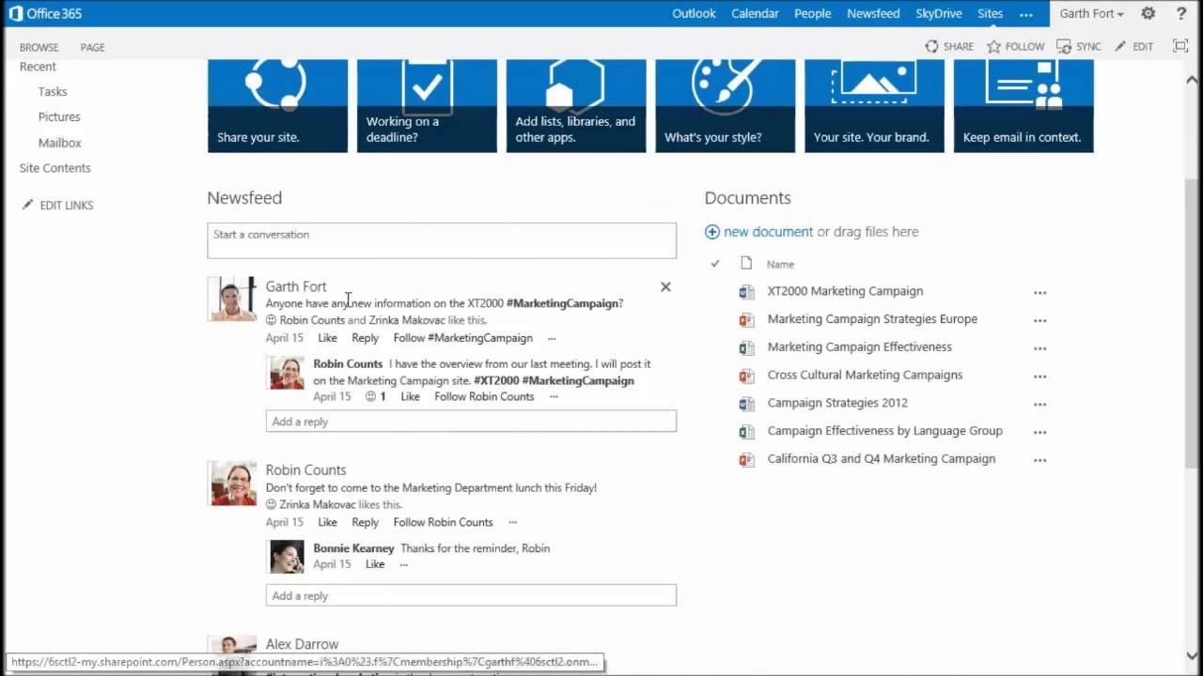Open the top navigation ellipsis menu

1025,14
